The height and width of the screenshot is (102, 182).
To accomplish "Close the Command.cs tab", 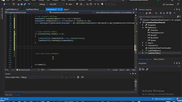I will click(x=61, y=9).
